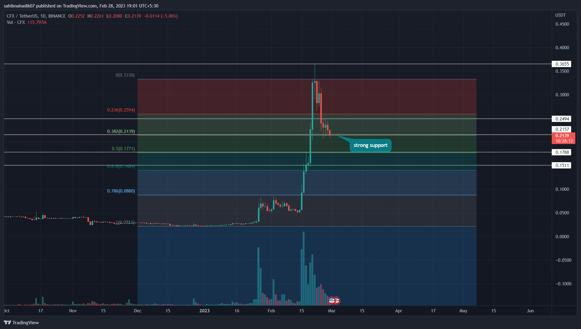Select the 0.786(0.0880) Fibonacci level label
581x329 pixels.
pos(121,191)
